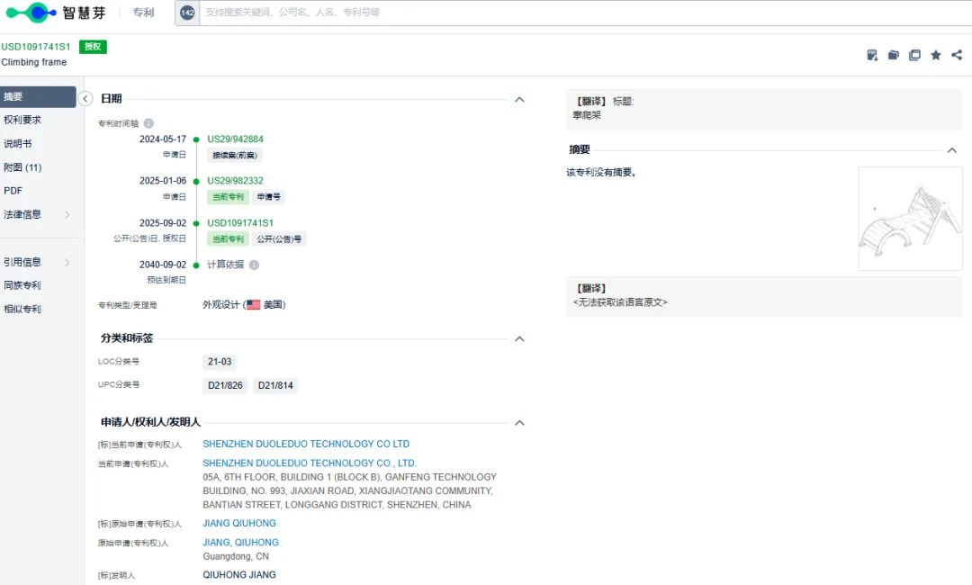972x585 pixels.
Task: Click the patent number USD1091741S1 header
Action: (x=36, y=47)
